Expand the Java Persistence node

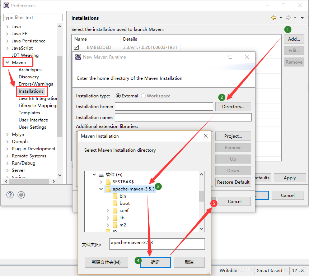pos(7,41)
